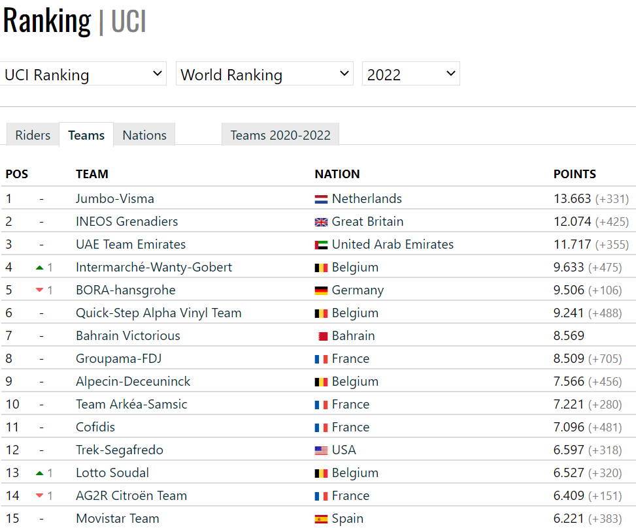Click Belgium flag in Intermarché-Wanty-Gobert row

(x=321, y=268)
